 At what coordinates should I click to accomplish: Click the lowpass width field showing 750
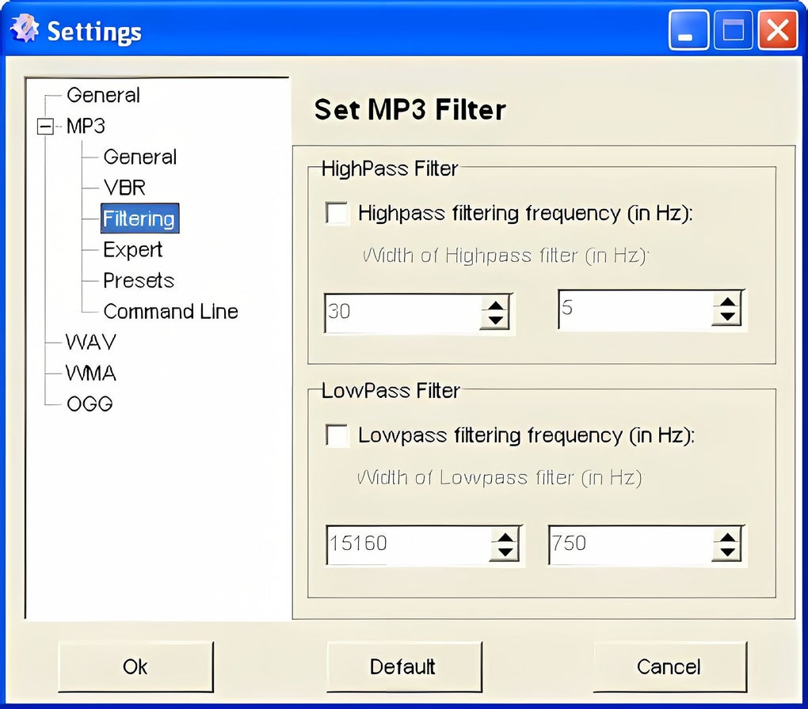[631, 544]
